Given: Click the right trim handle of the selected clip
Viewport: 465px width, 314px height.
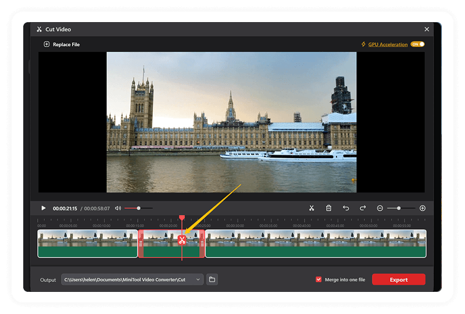Looking at the screenshot, I should (x=202, y=244).
